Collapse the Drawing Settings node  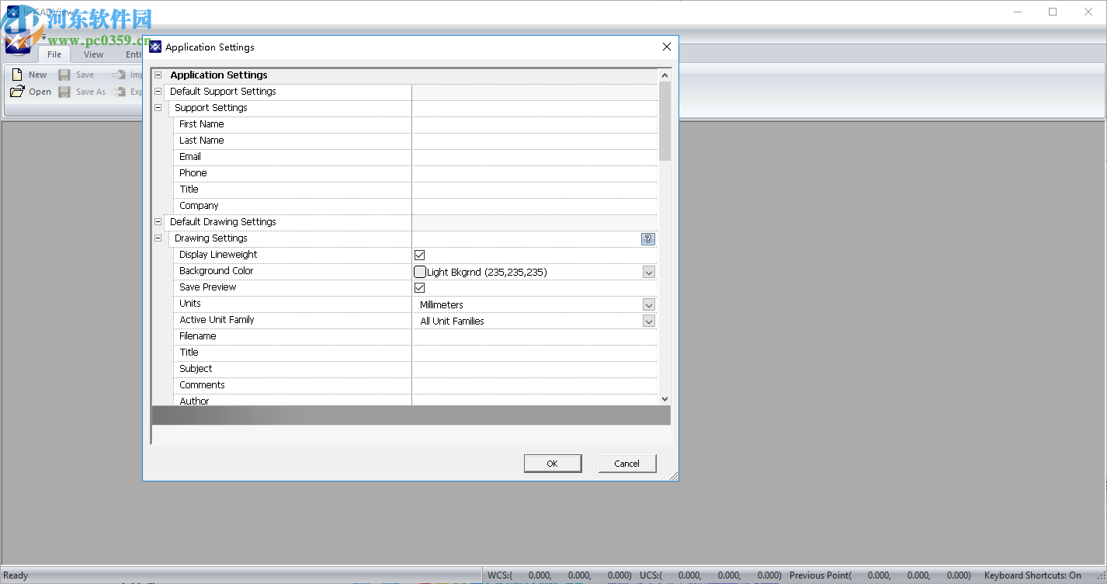(x=158, y=238)
